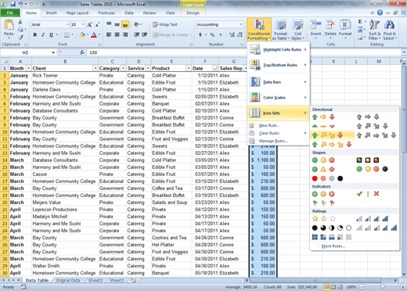Click Decrease Font Size icon

coord(97,25)
